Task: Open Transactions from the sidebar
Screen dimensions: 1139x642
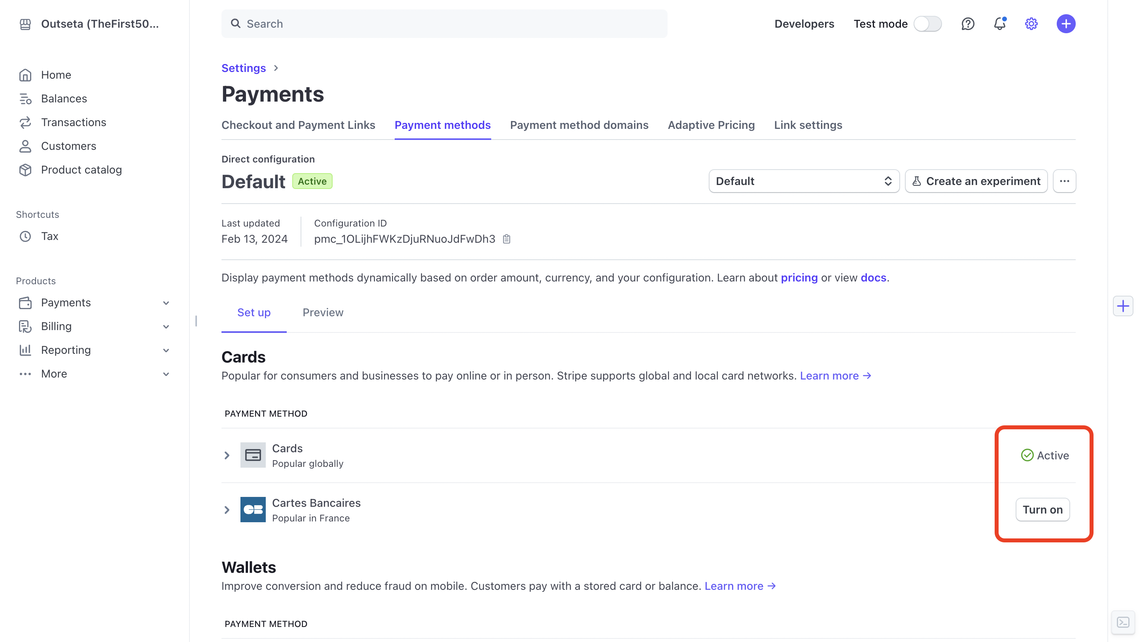Action: (x=74, y=122)
